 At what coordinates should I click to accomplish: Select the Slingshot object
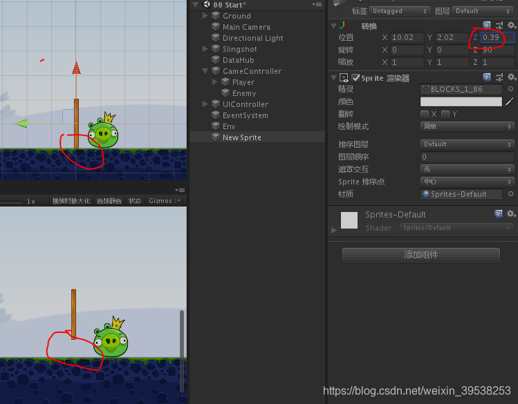point(240,49)
